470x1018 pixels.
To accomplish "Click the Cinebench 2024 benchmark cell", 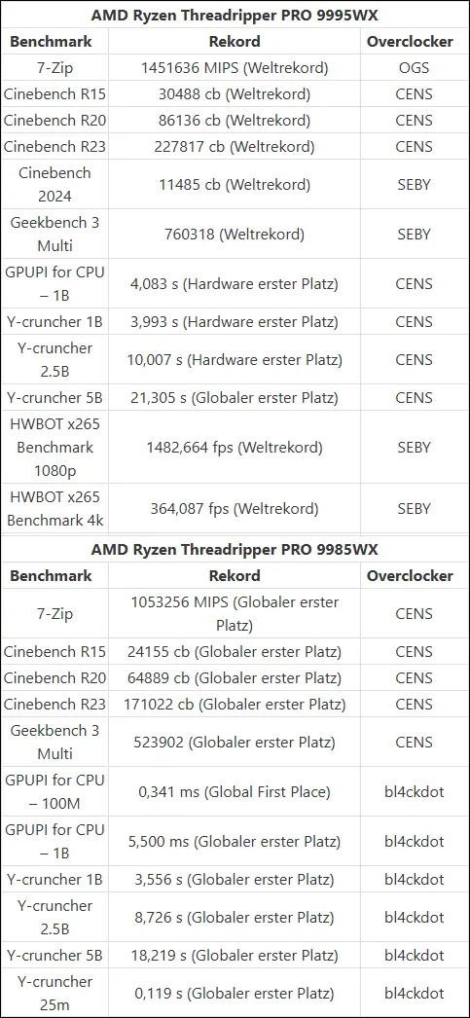I will point(54,184).
